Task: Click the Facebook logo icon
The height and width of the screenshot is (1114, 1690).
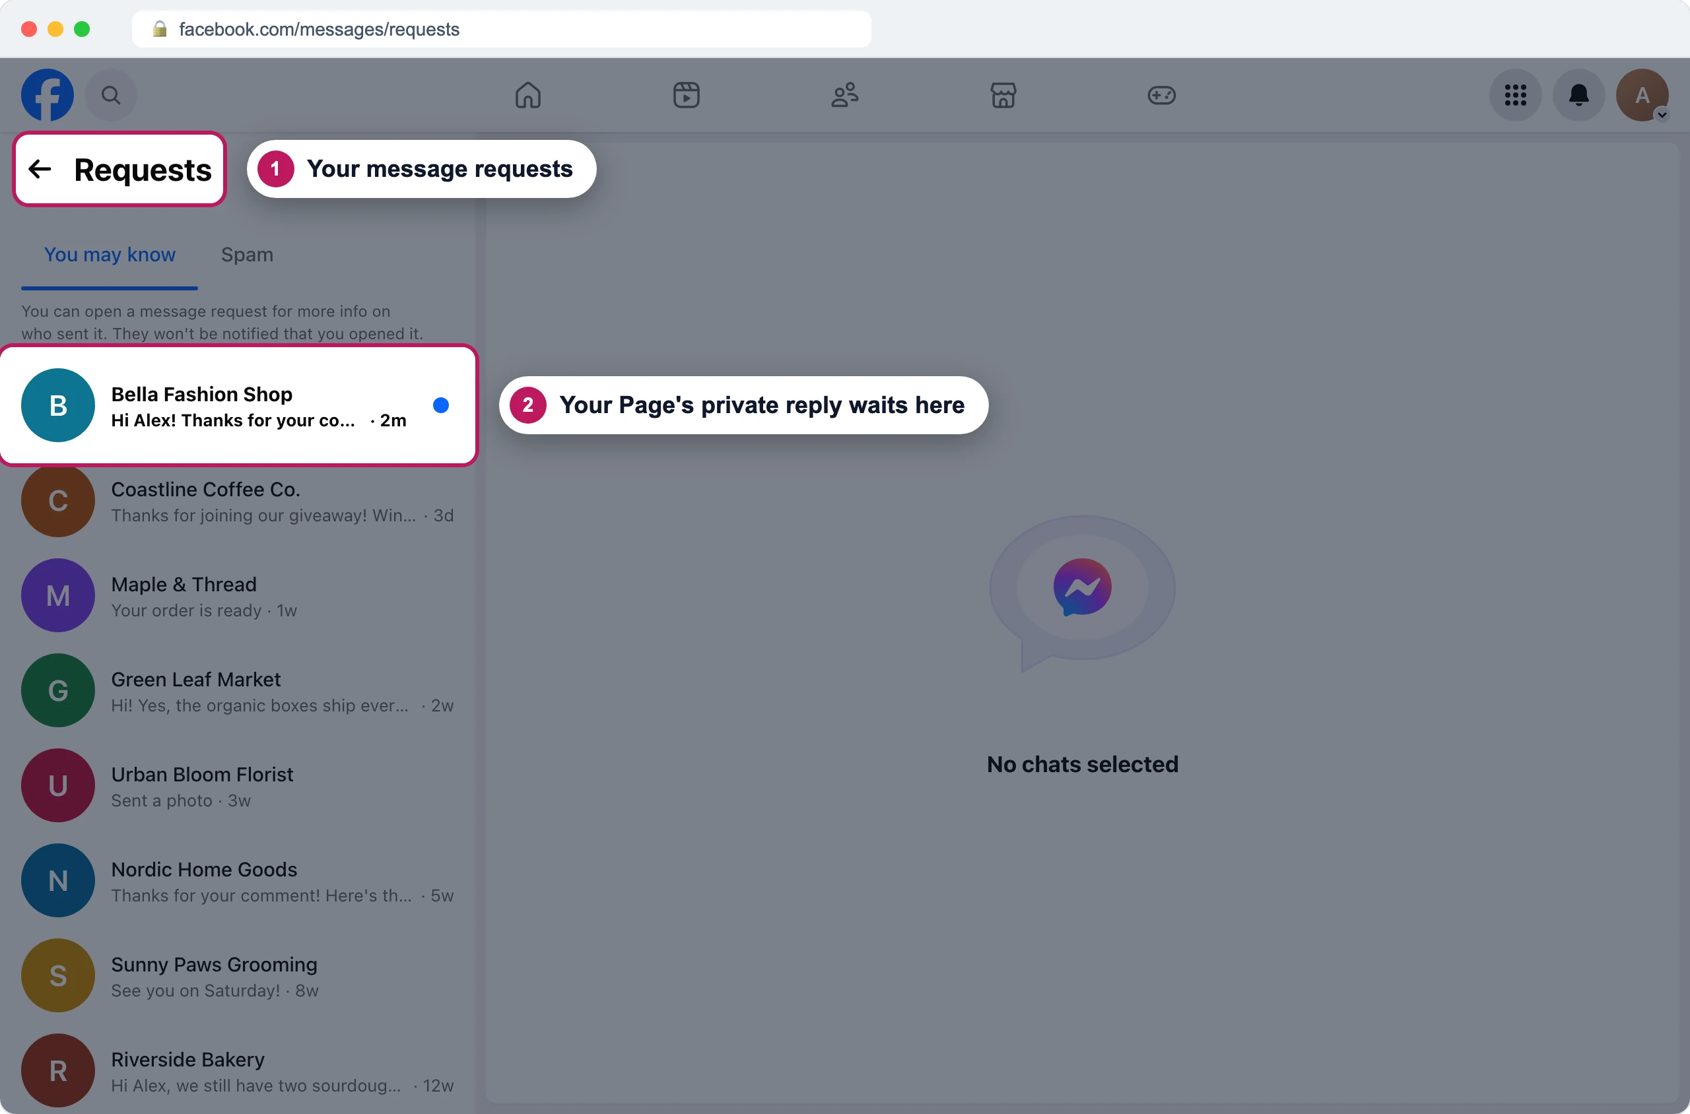Action: click(x=47, y=94)
